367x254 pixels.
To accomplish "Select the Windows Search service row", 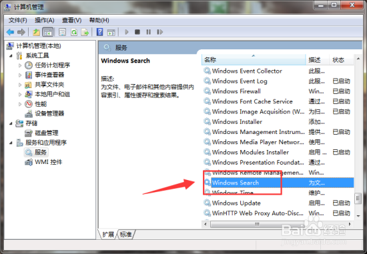I will [278, 183].
